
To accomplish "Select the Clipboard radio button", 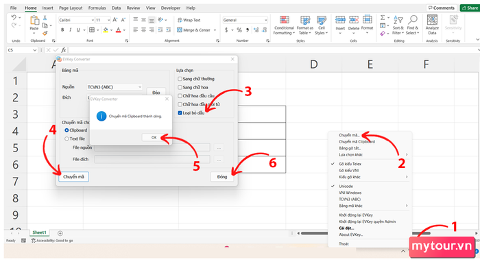I will point(67,130).
